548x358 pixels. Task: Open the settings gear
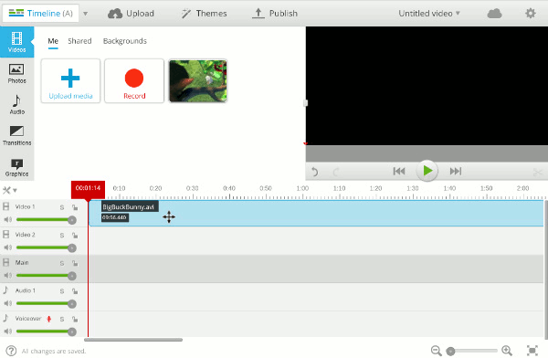(x=531, y=14)
